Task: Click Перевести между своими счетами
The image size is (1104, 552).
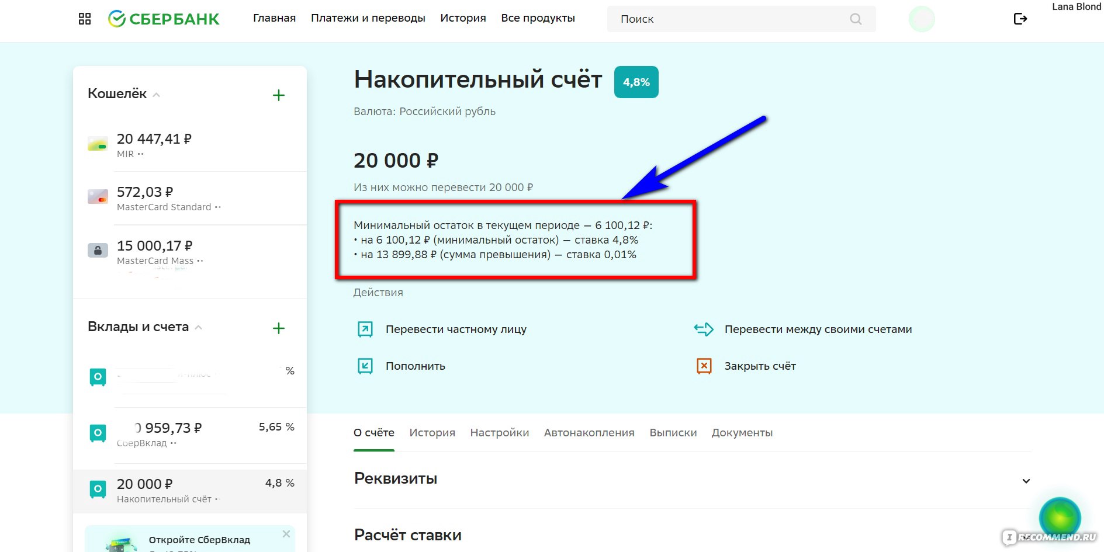Action: tap(818, 329)
